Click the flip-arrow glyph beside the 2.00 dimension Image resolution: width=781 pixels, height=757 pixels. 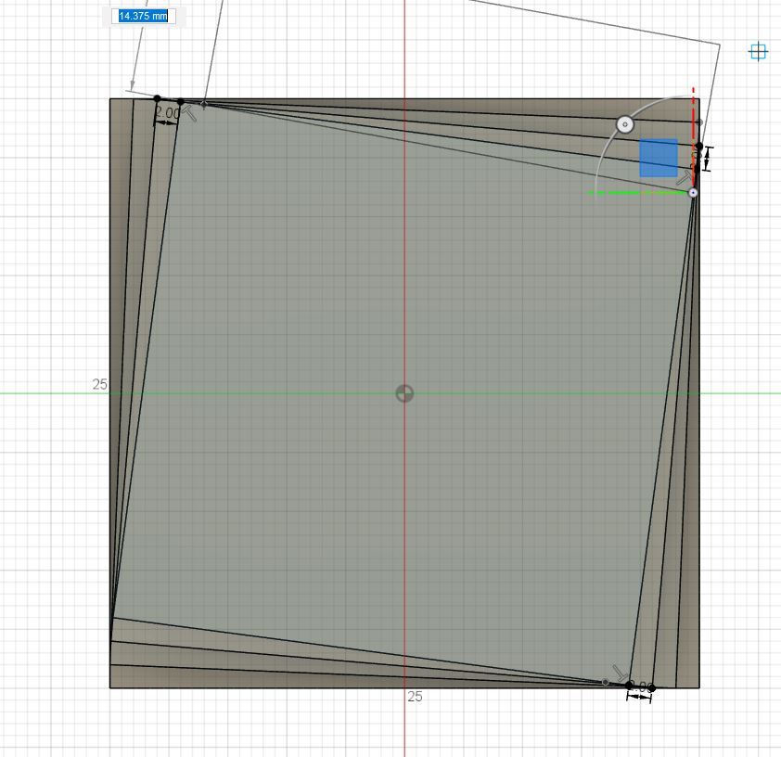188,111
